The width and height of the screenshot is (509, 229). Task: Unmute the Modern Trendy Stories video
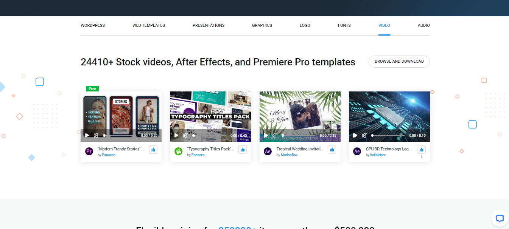96,135
